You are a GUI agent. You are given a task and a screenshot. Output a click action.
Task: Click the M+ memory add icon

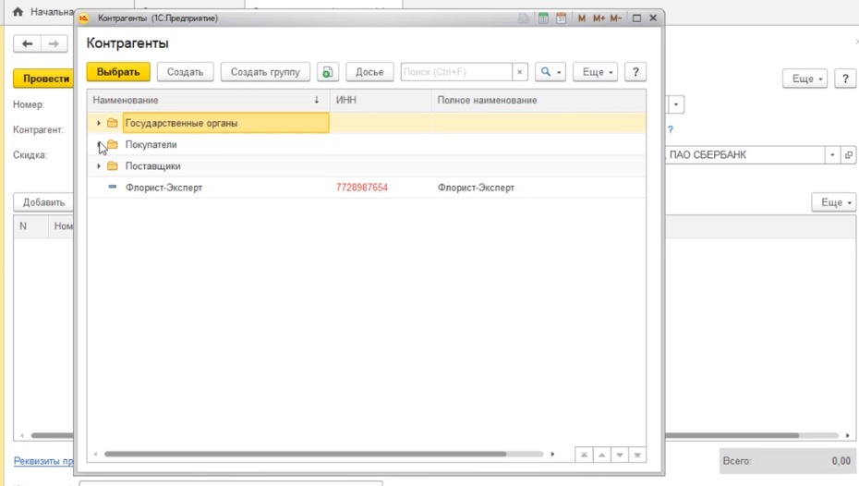(599, 18)
